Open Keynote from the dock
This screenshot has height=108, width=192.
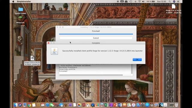[x=102, y=105]
